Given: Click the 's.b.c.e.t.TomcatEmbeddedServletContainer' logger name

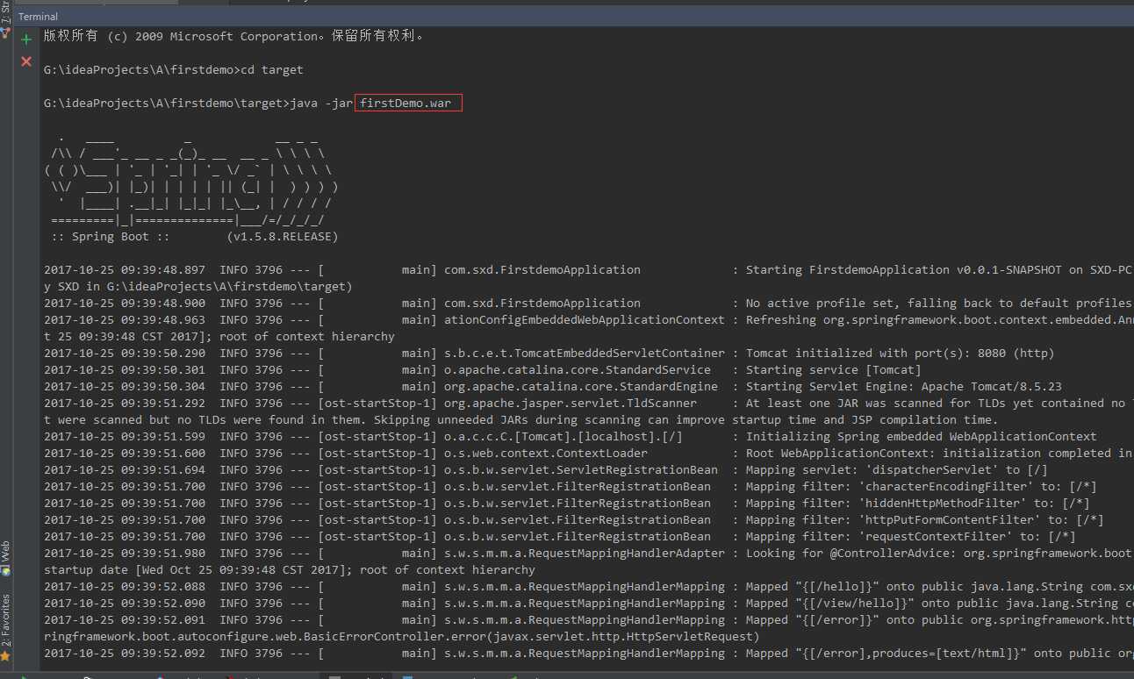Looking at the screenshot, I should 585,354.
